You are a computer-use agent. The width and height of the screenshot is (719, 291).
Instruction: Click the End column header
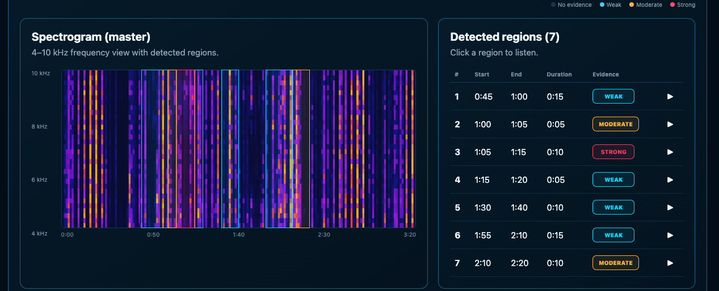(x=516, y=74)
